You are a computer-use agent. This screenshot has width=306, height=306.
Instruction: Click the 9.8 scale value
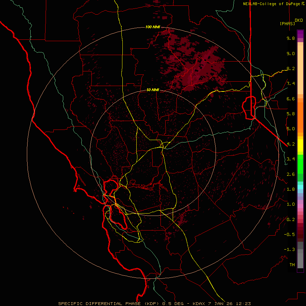click(x=291, y=38)
